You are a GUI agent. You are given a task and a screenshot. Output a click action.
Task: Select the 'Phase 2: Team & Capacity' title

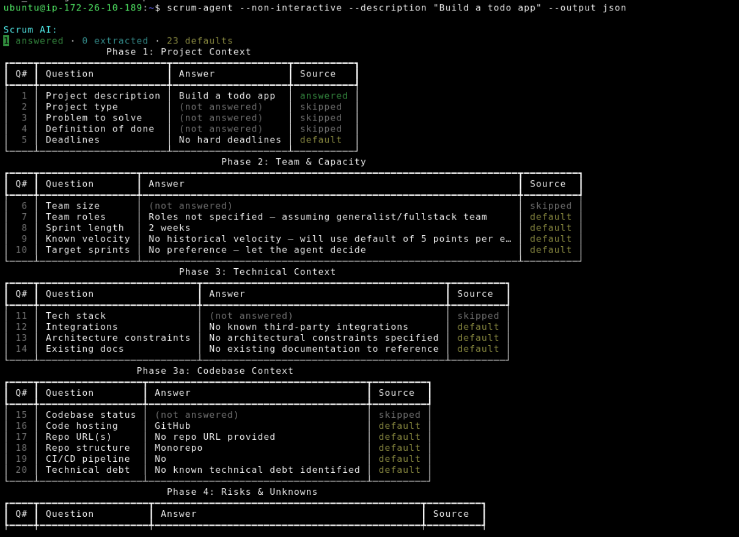(x=293, y=162)
